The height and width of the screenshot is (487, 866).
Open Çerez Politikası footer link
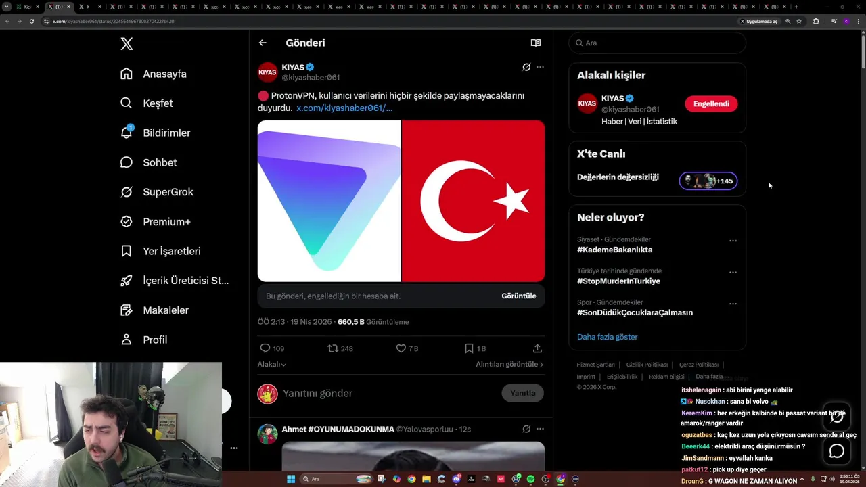[699, 365]
